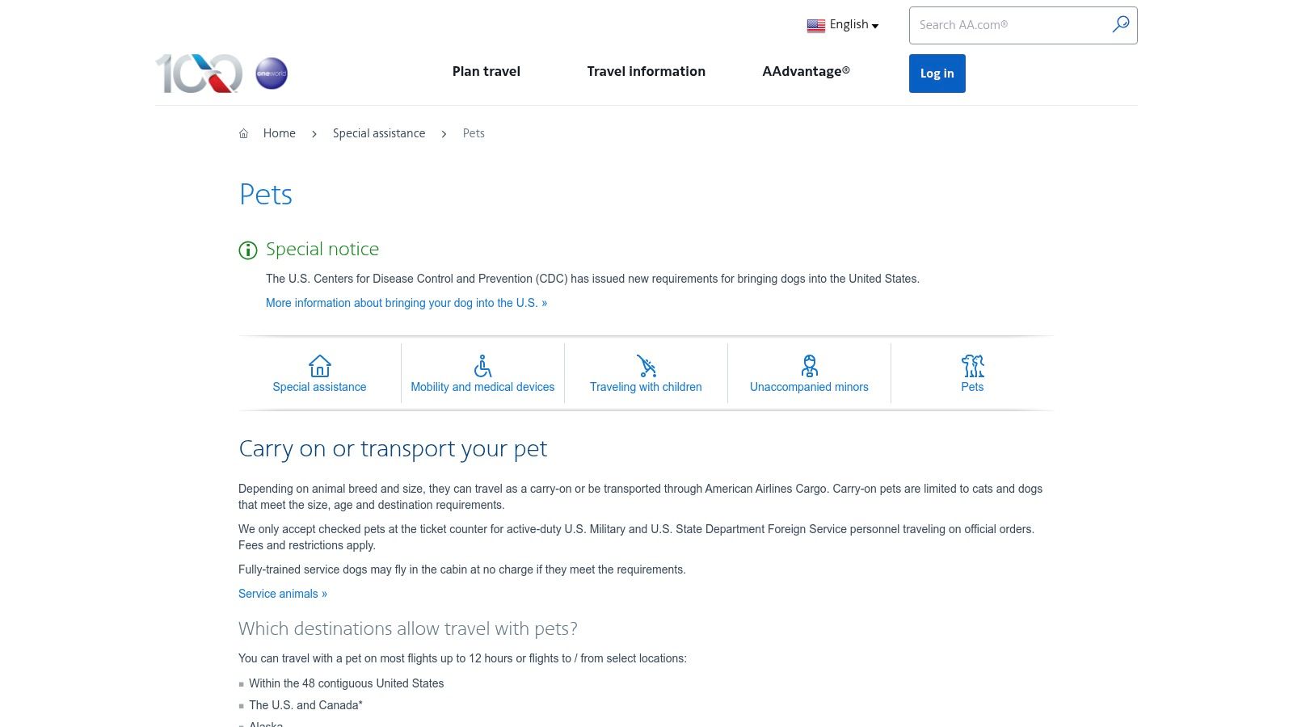The image size is (1293, 727).
Task: Click the Log in button
Action: pos(937,74)
